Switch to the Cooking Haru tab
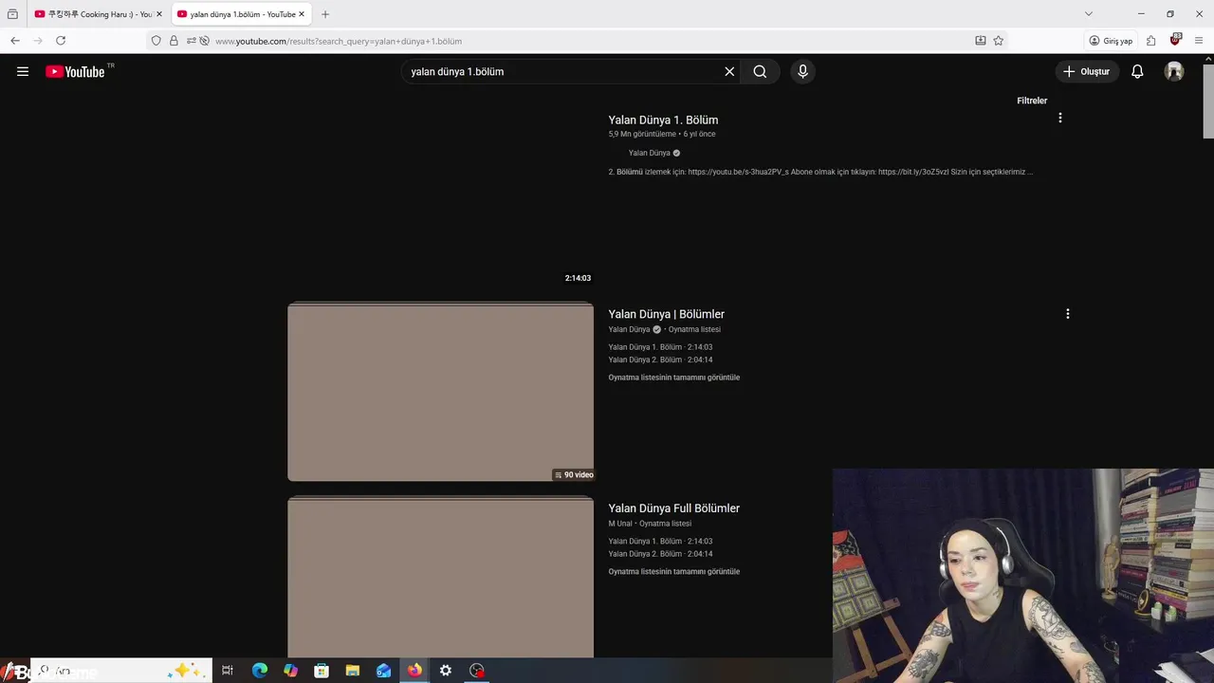This screenshot has width=1214, height=683. 99,14
